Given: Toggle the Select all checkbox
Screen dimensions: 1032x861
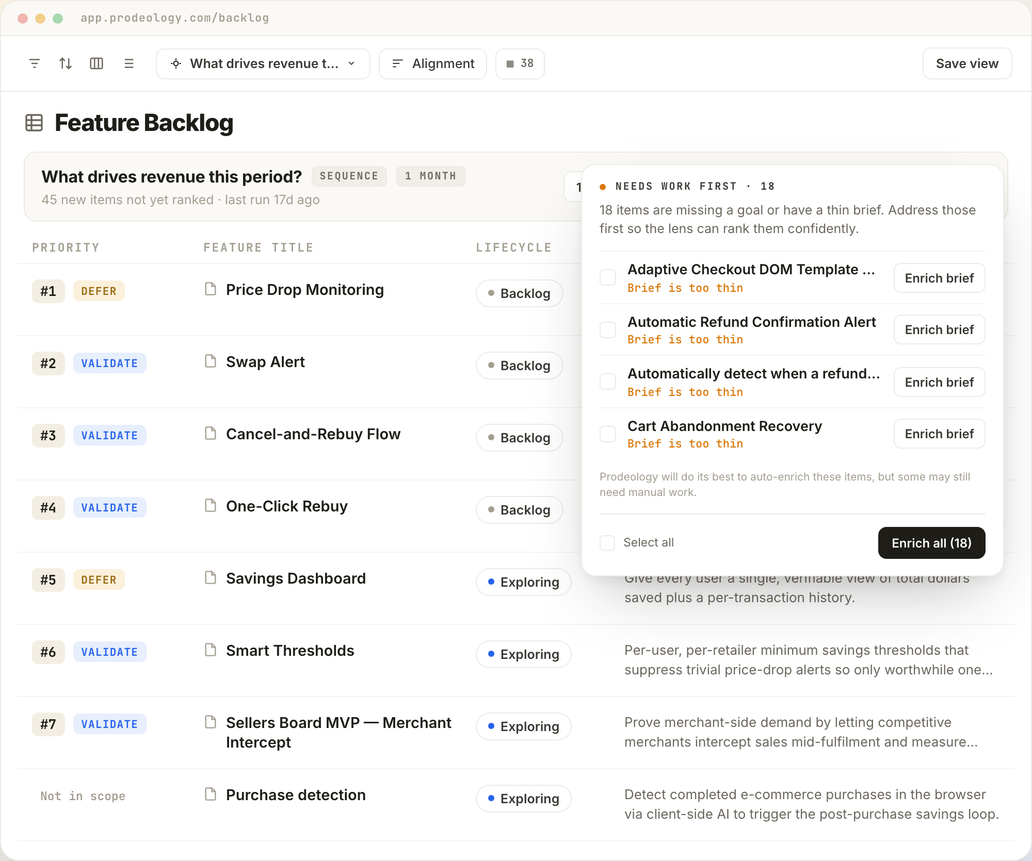Looking at the screenshot, I should pyautogui.click(x=607, y=542).
